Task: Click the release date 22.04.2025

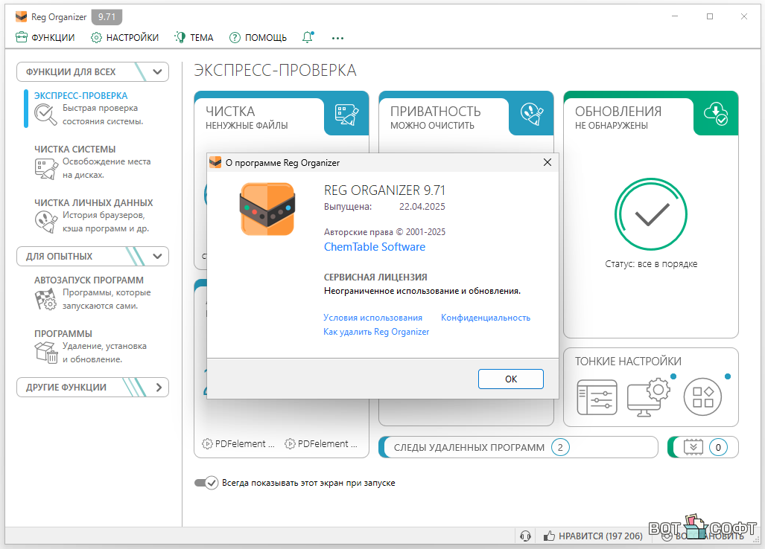Action: [x=422, y=207]
